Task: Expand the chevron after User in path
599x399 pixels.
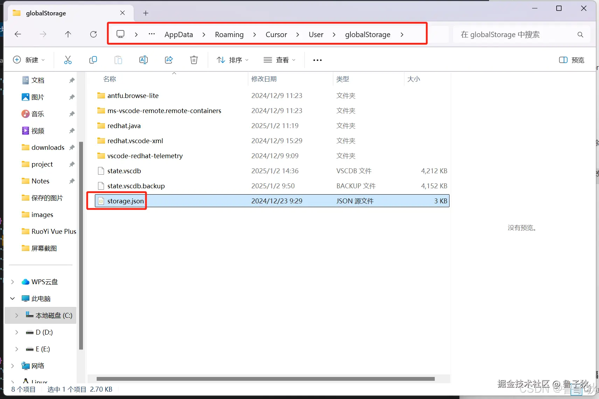Action: 334,34
